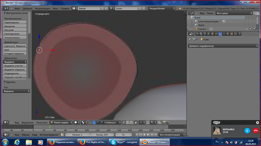
Task: Toggle Camera renderability icon in outliner
Action: pos(254,29)
